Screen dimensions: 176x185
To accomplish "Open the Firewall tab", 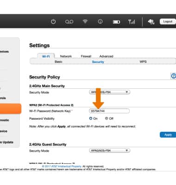I will tap(86, 56).
